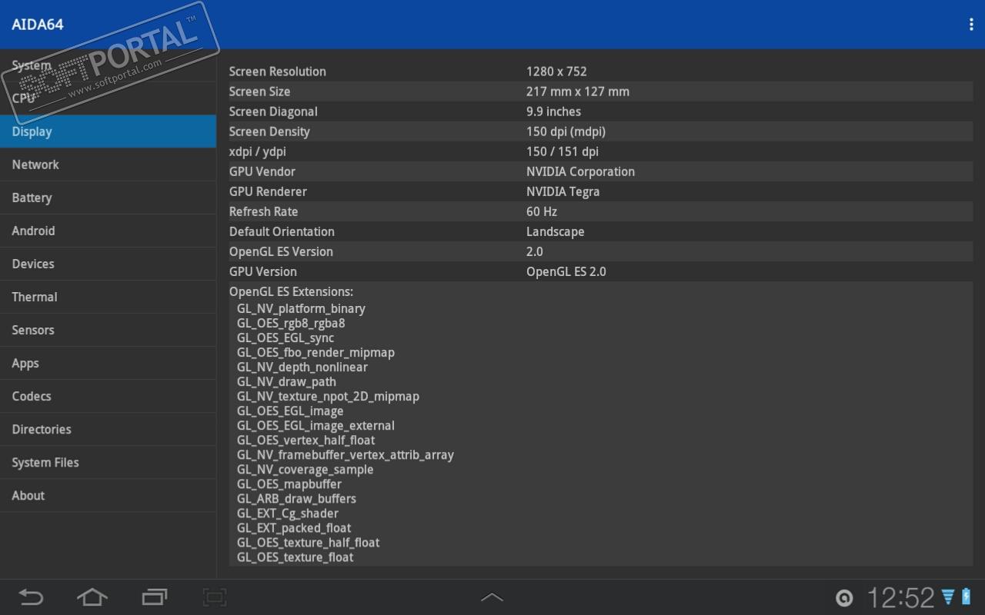Select the GL_OES_rgb8_rgba8 extension

291,323
